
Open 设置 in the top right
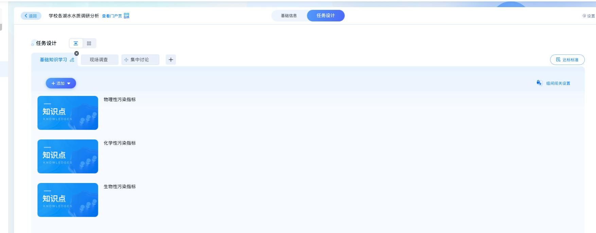(x=589, y=16)
